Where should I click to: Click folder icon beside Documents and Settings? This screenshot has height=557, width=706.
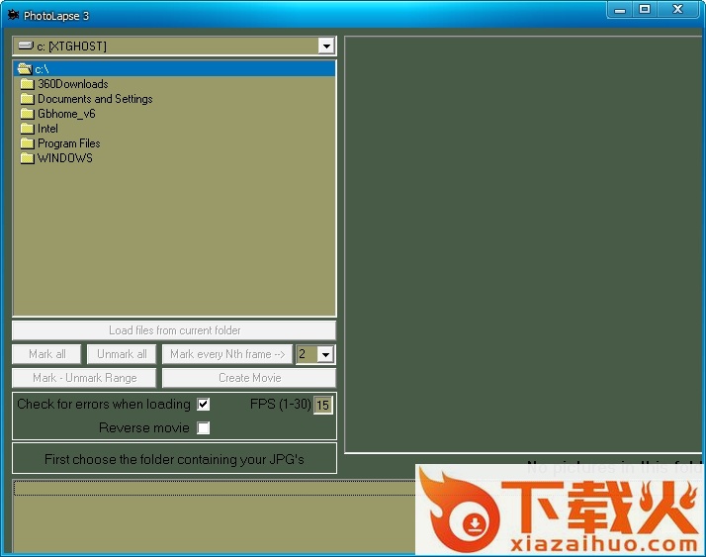point(27,99)
